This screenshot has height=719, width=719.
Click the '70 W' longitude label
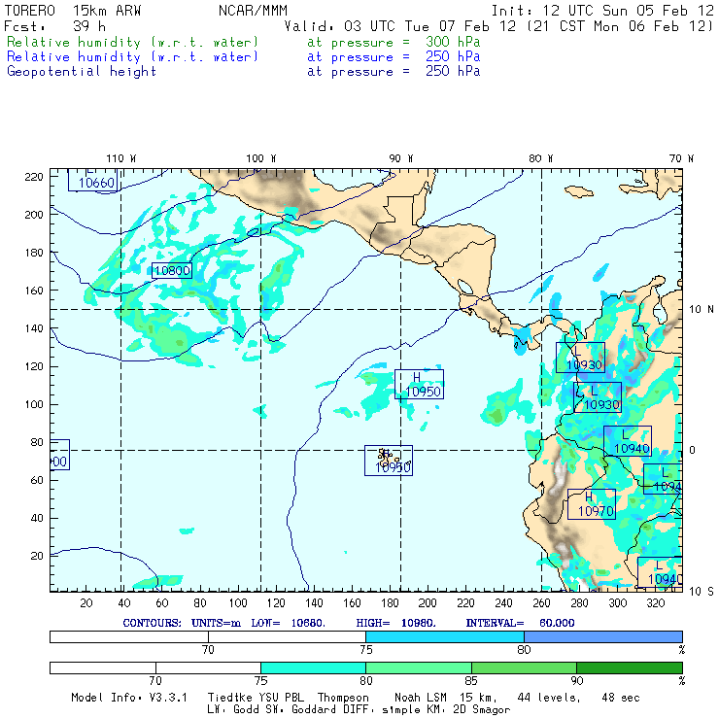coord(681,158)
